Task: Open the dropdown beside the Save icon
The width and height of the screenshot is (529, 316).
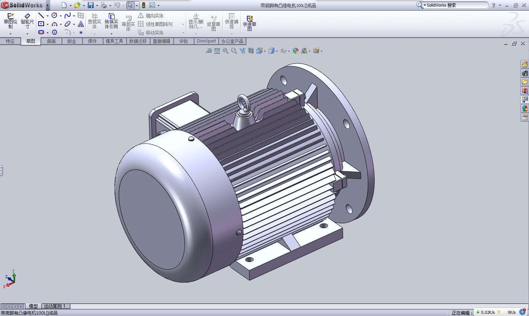Action: pyautogui.click(x=97, y=6)
